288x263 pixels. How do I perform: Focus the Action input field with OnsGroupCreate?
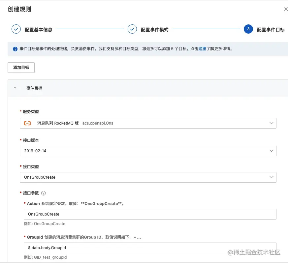[x=150, y=214]
